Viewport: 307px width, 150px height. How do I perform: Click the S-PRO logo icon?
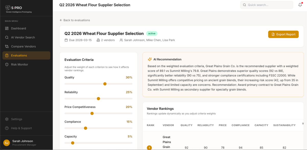8,8
